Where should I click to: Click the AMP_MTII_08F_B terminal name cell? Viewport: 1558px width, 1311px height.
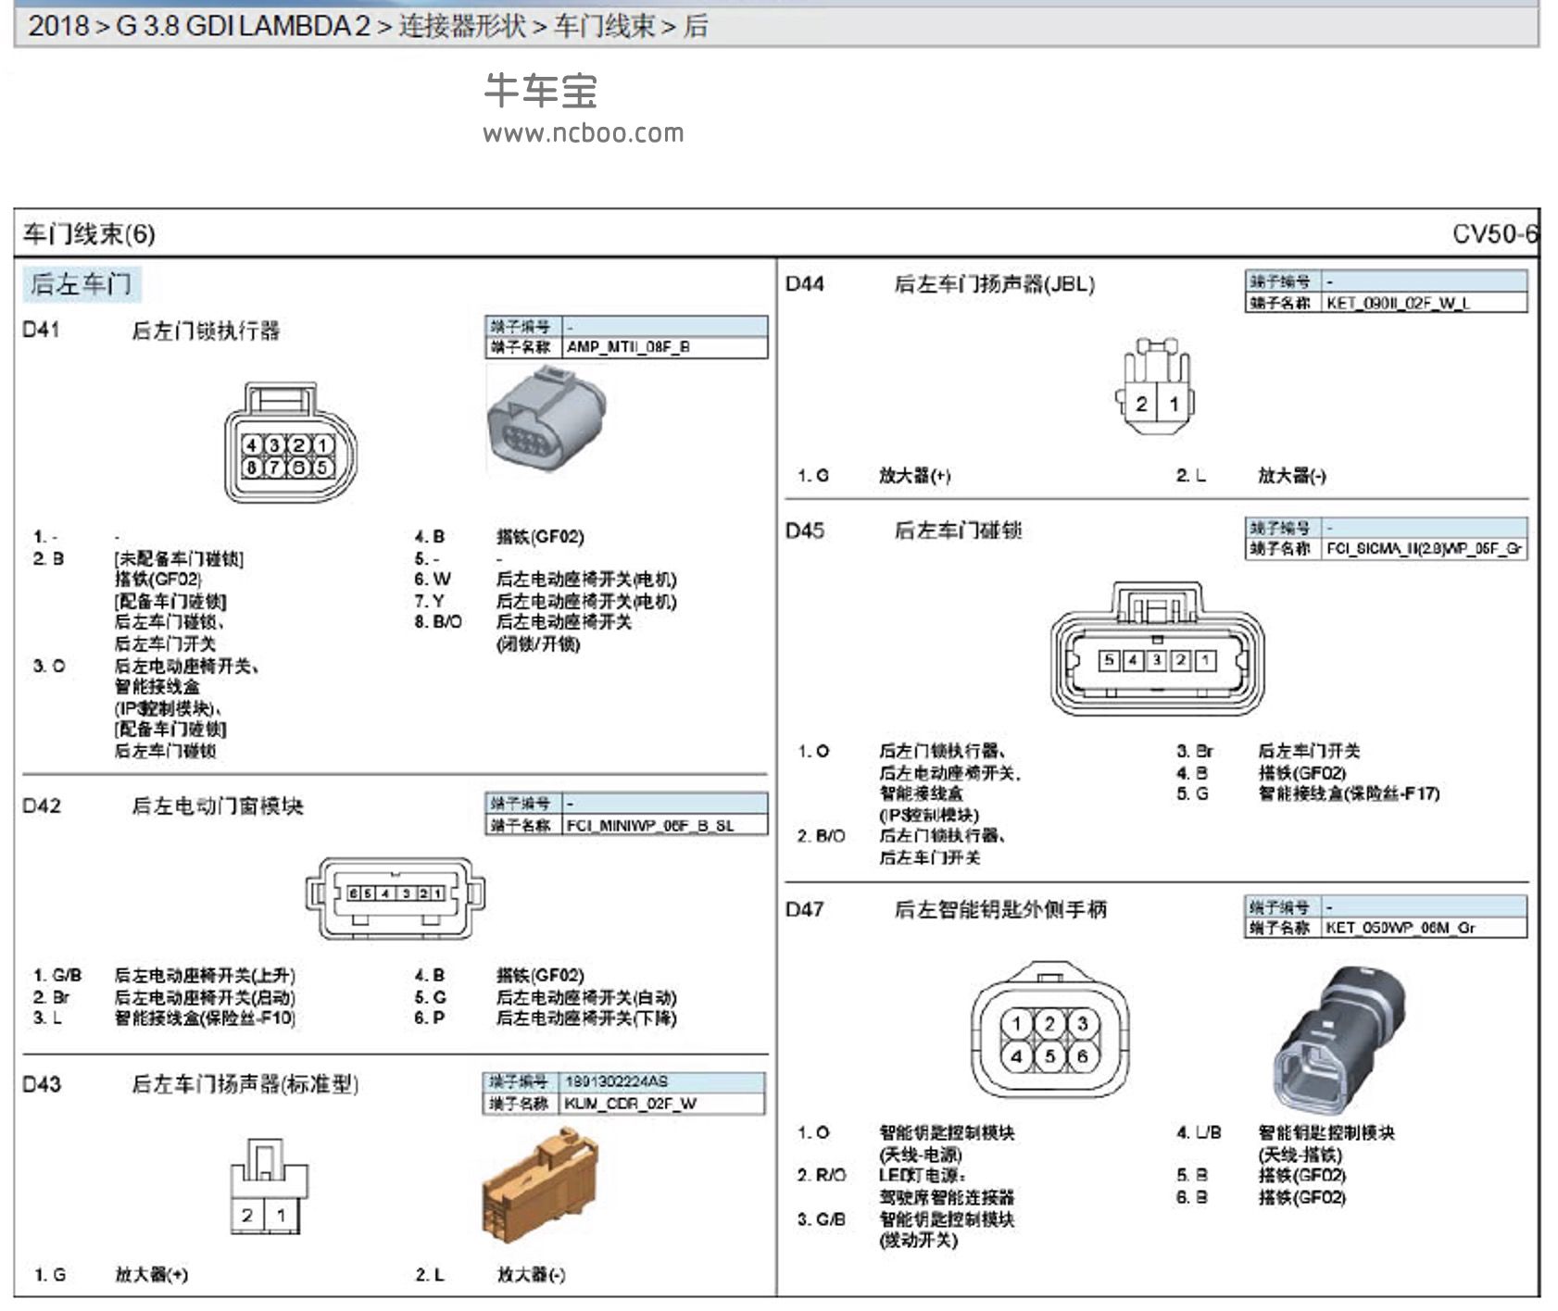(665, 347)
